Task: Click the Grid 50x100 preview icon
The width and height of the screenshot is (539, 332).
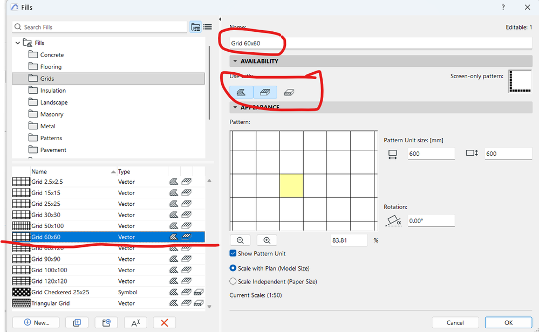Action: (22, 226)
